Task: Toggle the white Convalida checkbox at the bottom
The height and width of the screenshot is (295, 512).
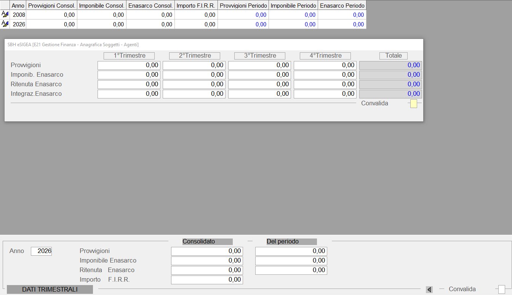Action: [x=502, y=289]
